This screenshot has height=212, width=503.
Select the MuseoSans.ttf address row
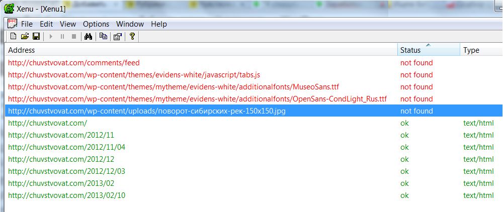coord(174,87)
